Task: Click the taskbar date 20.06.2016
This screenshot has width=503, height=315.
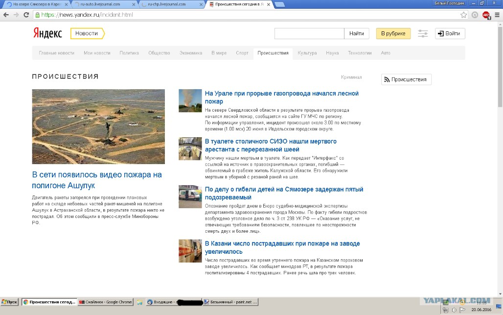Action: (x=481, y=310)
